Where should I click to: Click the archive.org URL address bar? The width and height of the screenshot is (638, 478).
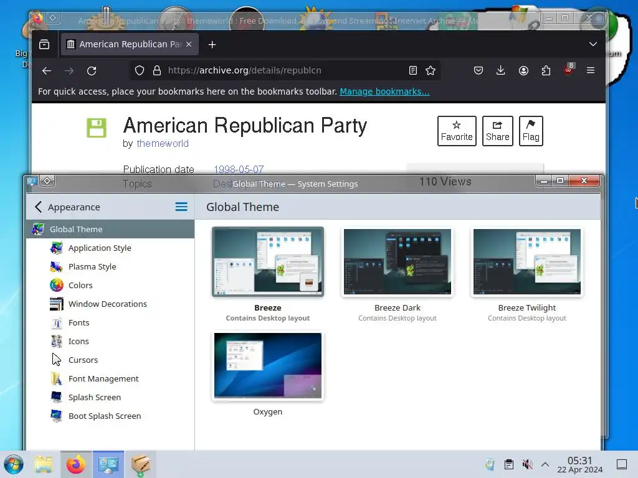tap(285, 70)
